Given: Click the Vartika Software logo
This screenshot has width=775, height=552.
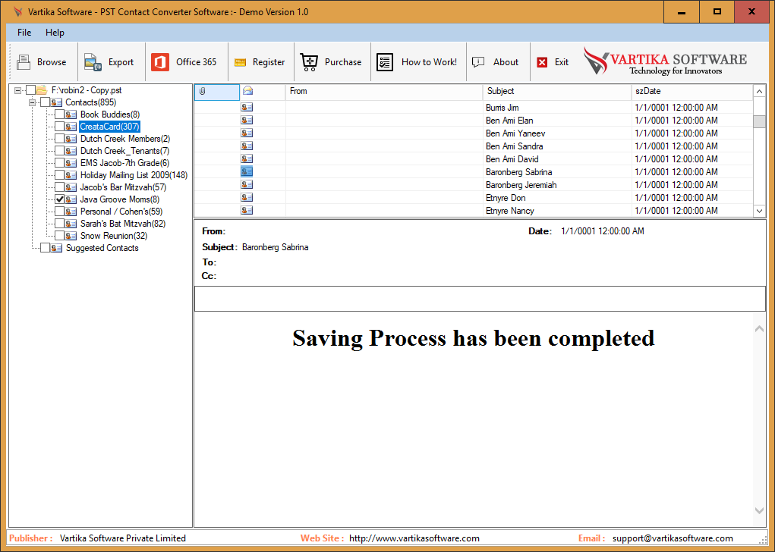Looking at the screenshot, I should tap(665, 61).
